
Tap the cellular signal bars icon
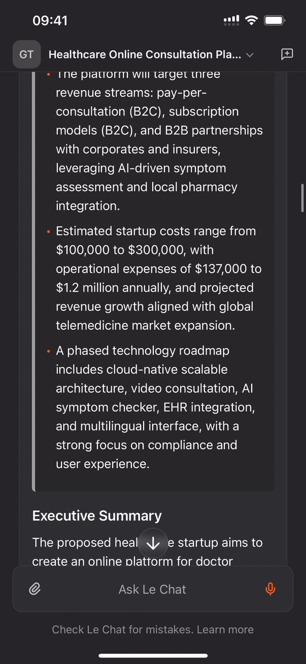pos(231,20)
